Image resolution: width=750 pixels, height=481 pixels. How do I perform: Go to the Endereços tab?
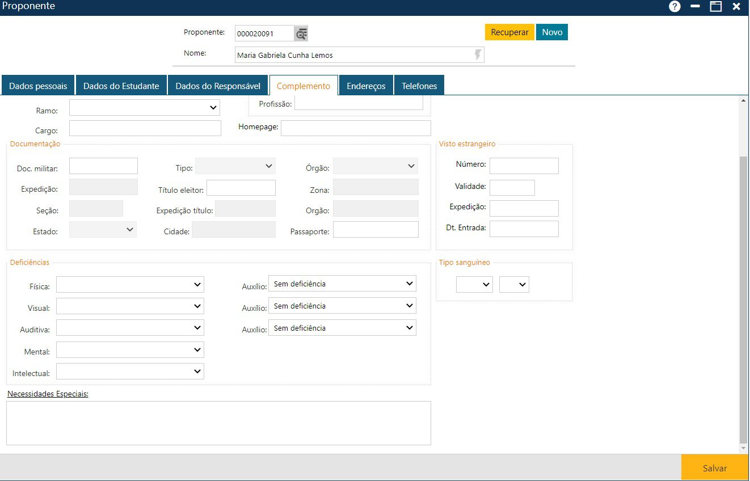pos(366,86)
